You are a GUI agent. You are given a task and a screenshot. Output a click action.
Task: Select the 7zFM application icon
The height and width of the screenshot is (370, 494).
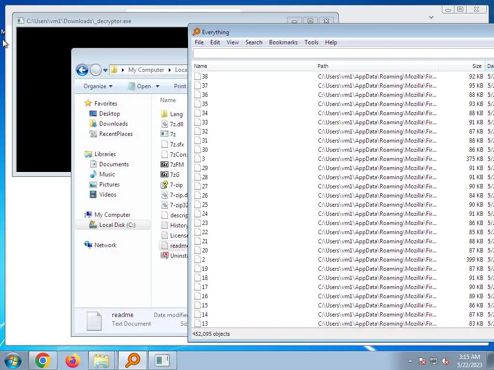[x=165, y=164]
